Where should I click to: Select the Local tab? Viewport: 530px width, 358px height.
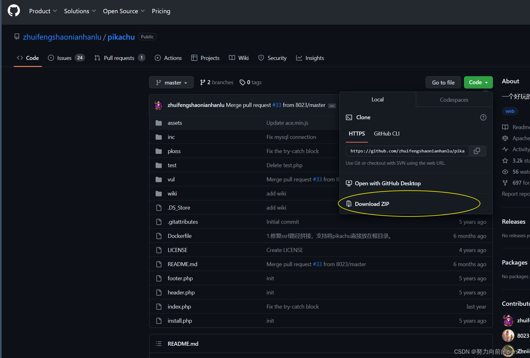point(377,100)
